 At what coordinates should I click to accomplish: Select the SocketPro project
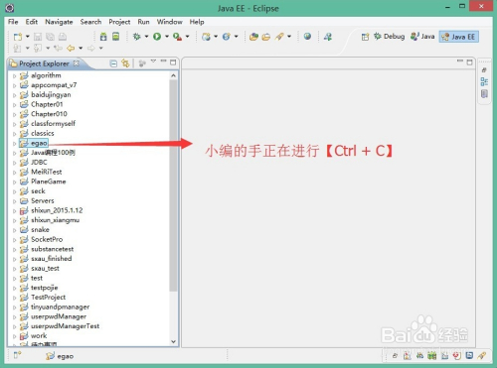click(47, 239)
